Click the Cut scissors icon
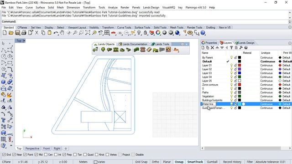Image resolution: width=292 pixels, height=164 pixels. [36, 33]
